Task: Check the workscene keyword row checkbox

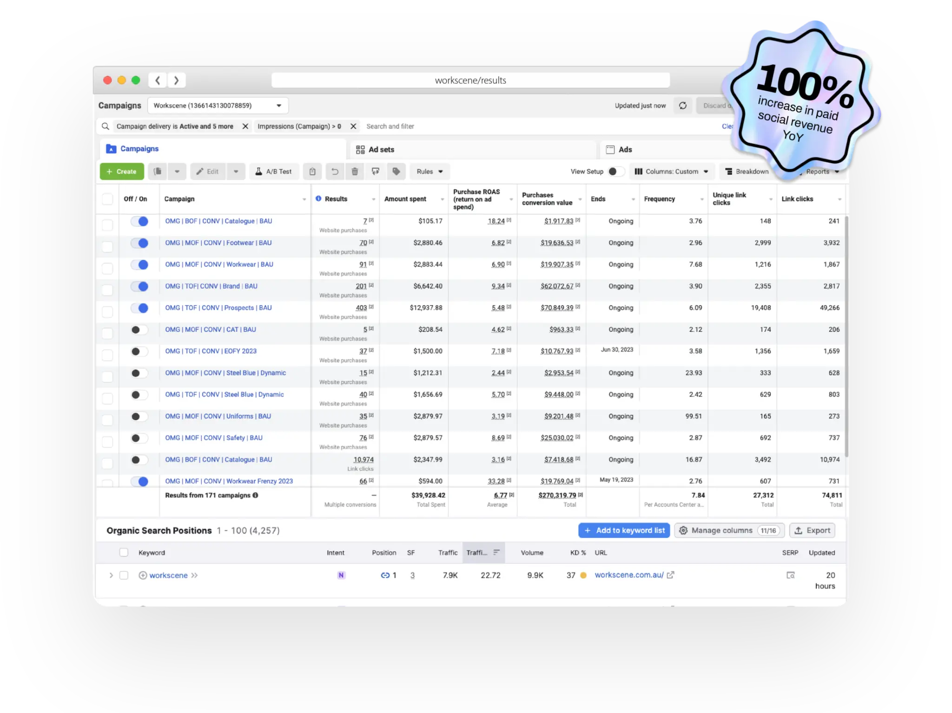Action: click(x=124, y=575)
